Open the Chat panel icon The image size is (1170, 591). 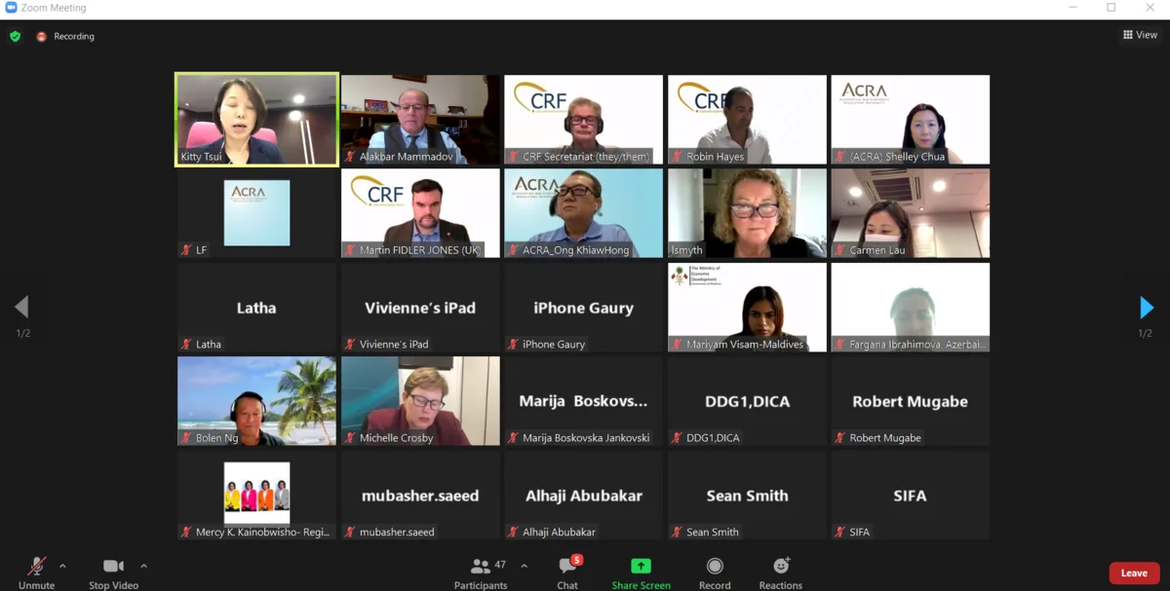(x=567, y=566)
